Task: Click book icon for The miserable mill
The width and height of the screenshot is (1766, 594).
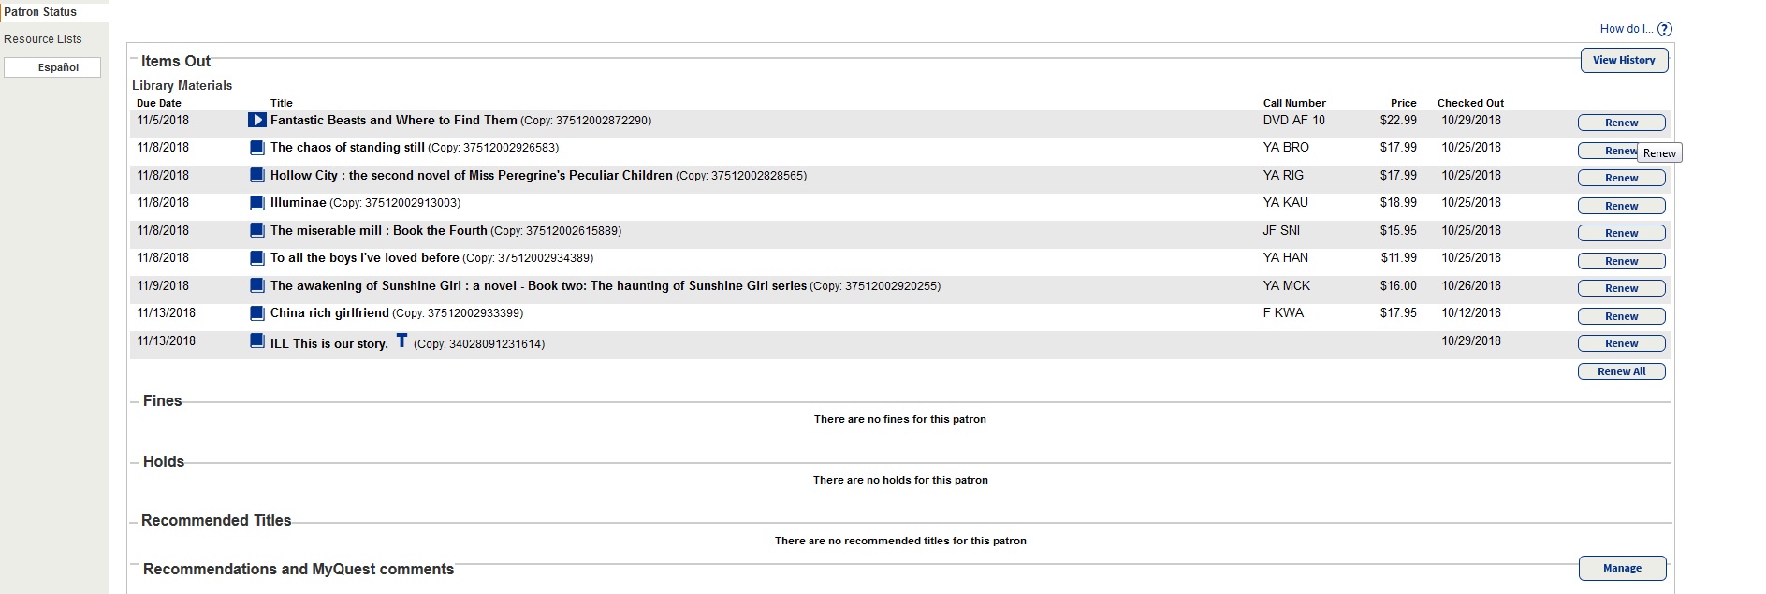Action: point(257,230)
